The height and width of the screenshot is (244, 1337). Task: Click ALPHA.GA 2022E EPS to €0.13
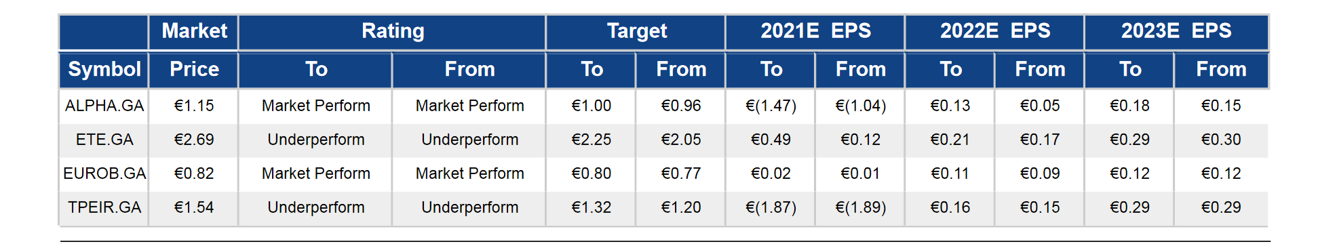tap(950, 106)
